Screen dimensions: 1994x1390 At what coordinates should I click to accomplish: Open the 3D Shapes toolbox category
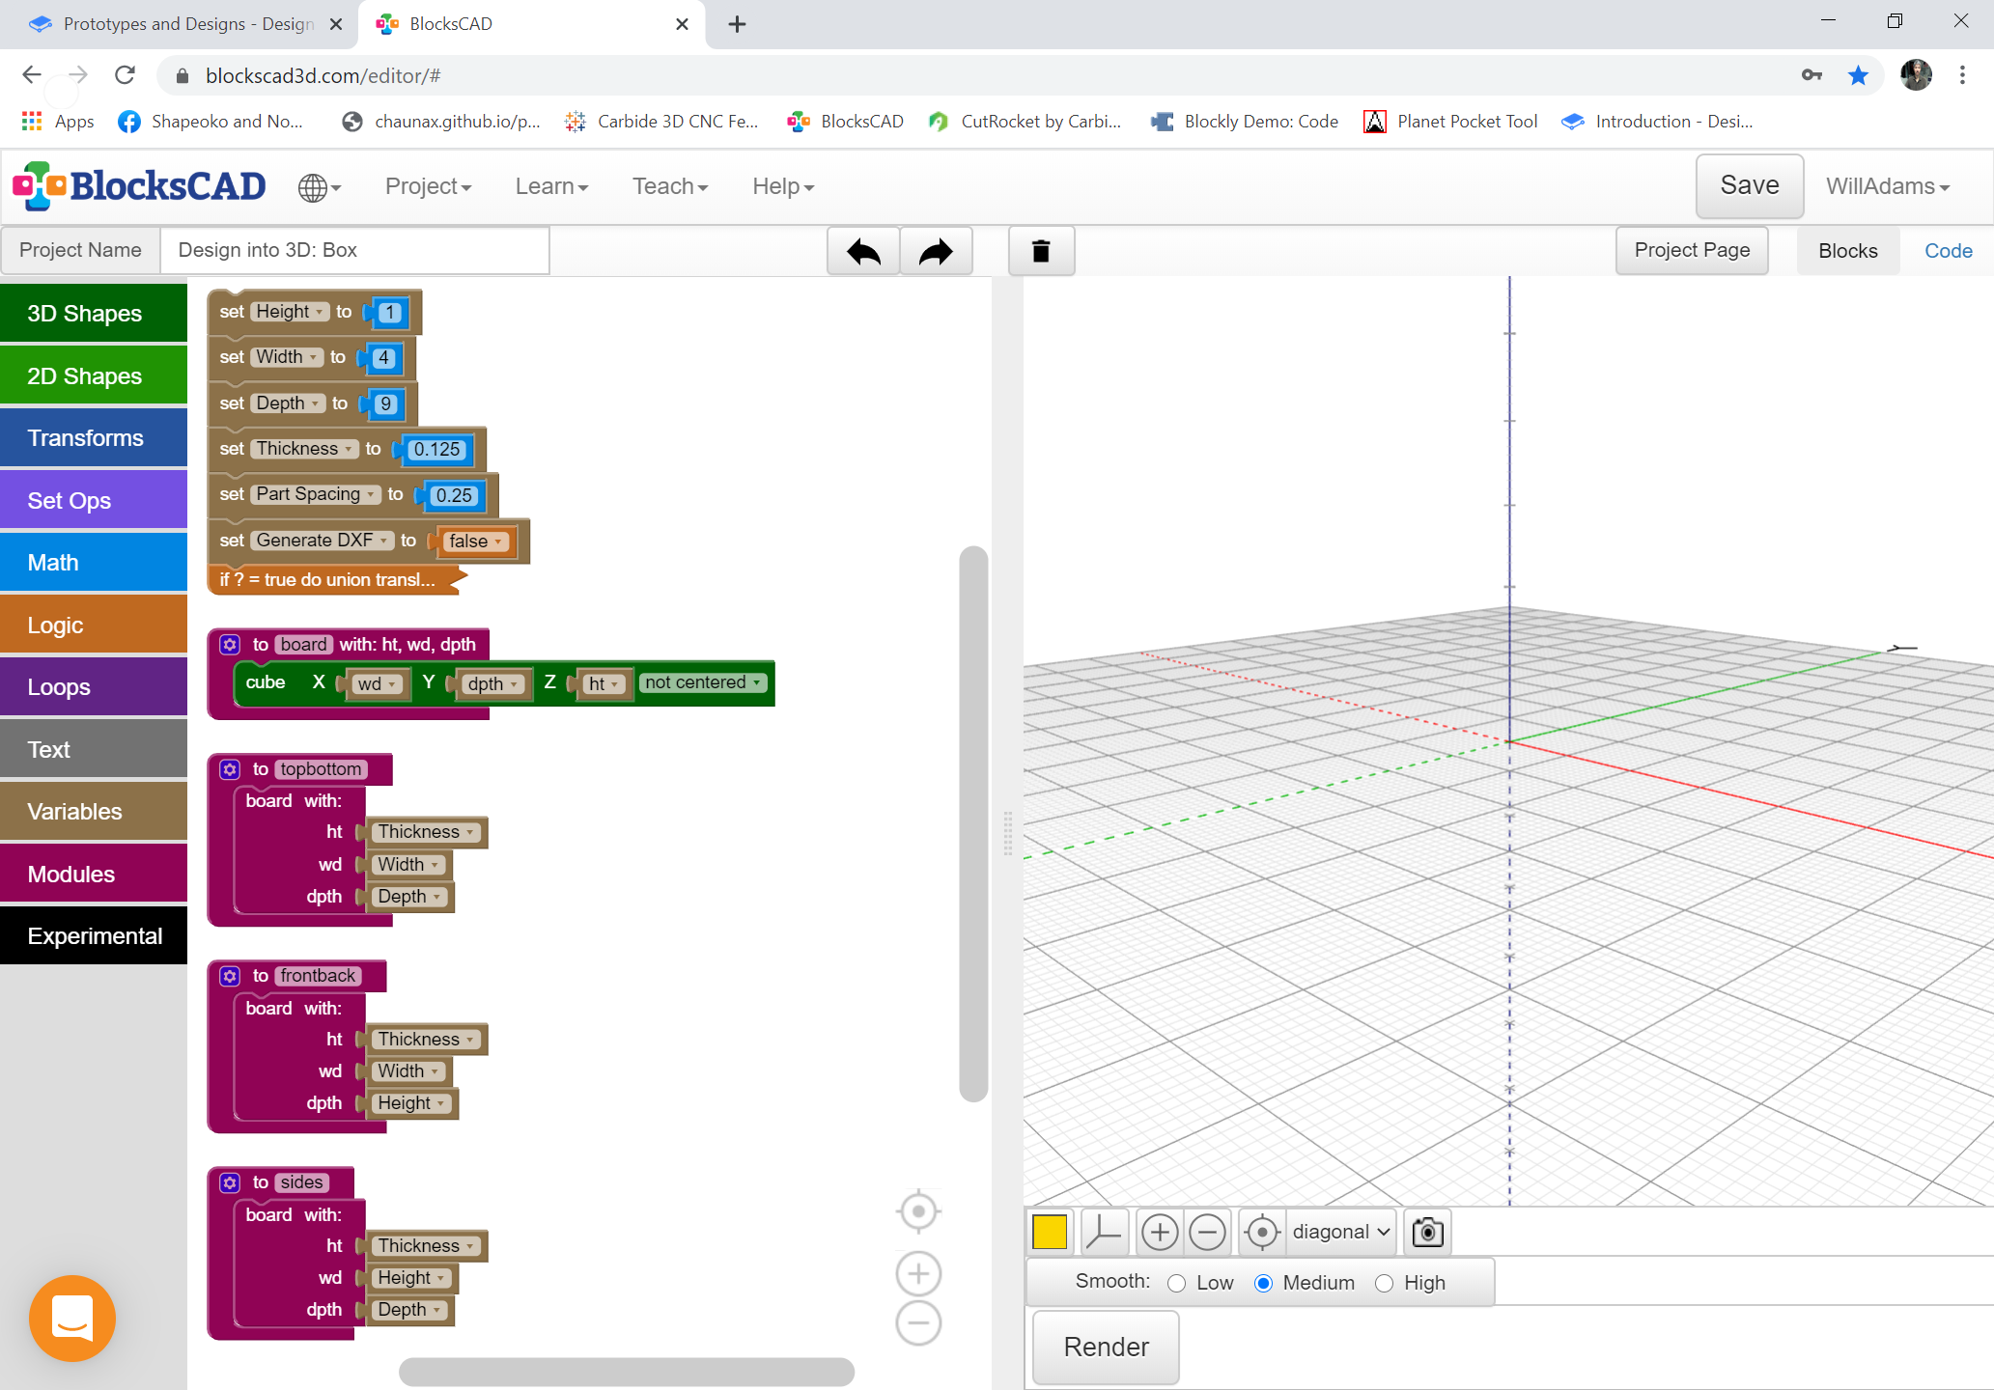(94, 314)
